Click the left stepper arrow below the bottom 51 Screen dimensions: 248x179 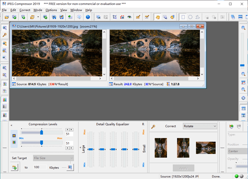click(x=67, y=148)
